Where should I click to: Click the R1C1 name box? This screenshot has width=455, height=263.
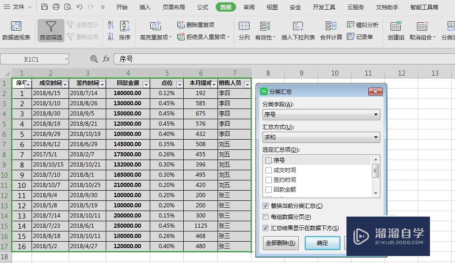(x=32, y=59)
